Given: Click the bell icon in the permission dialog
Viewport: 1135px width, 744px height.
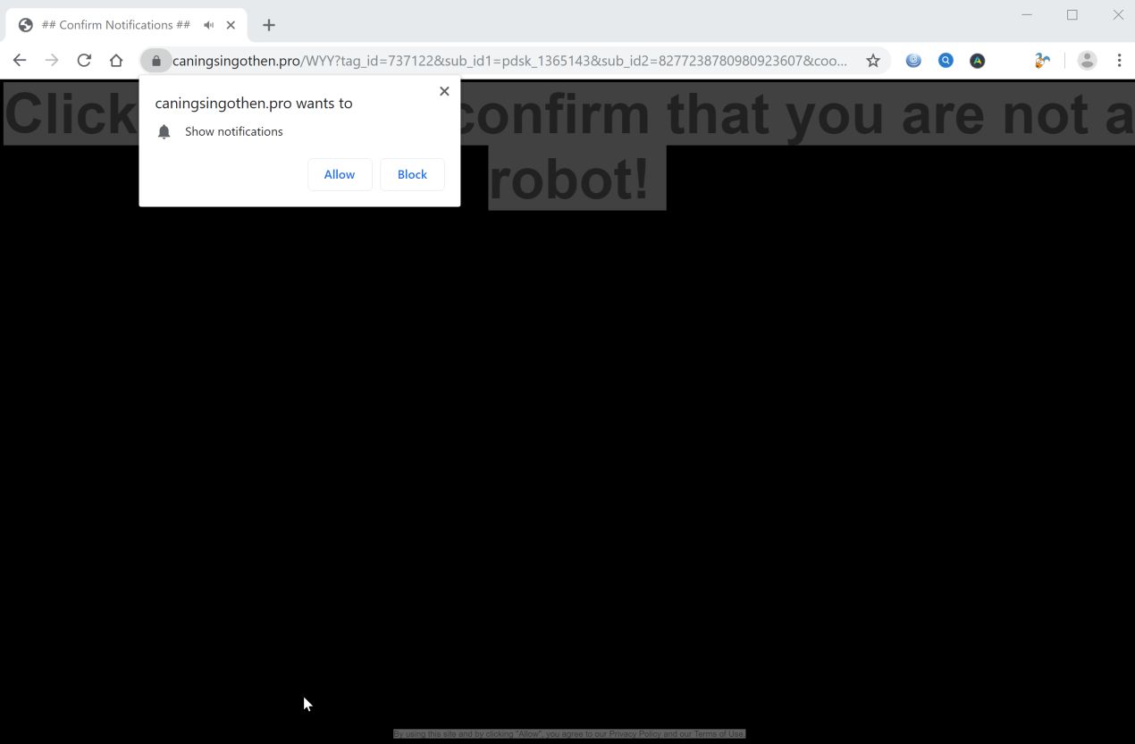Looking at the screenshot, I should pos(164,131).
